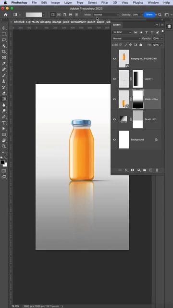Select the Path Selection tool
The image size is (173, 308).
[4, 128]
